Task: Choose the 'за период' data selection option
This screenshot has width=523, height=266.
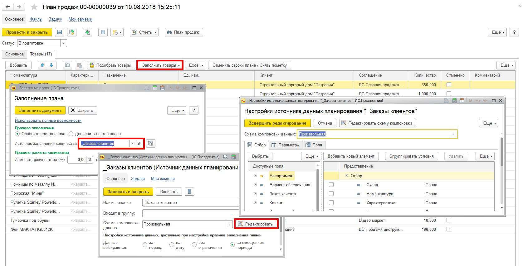Action: click(x=145, y=245)
